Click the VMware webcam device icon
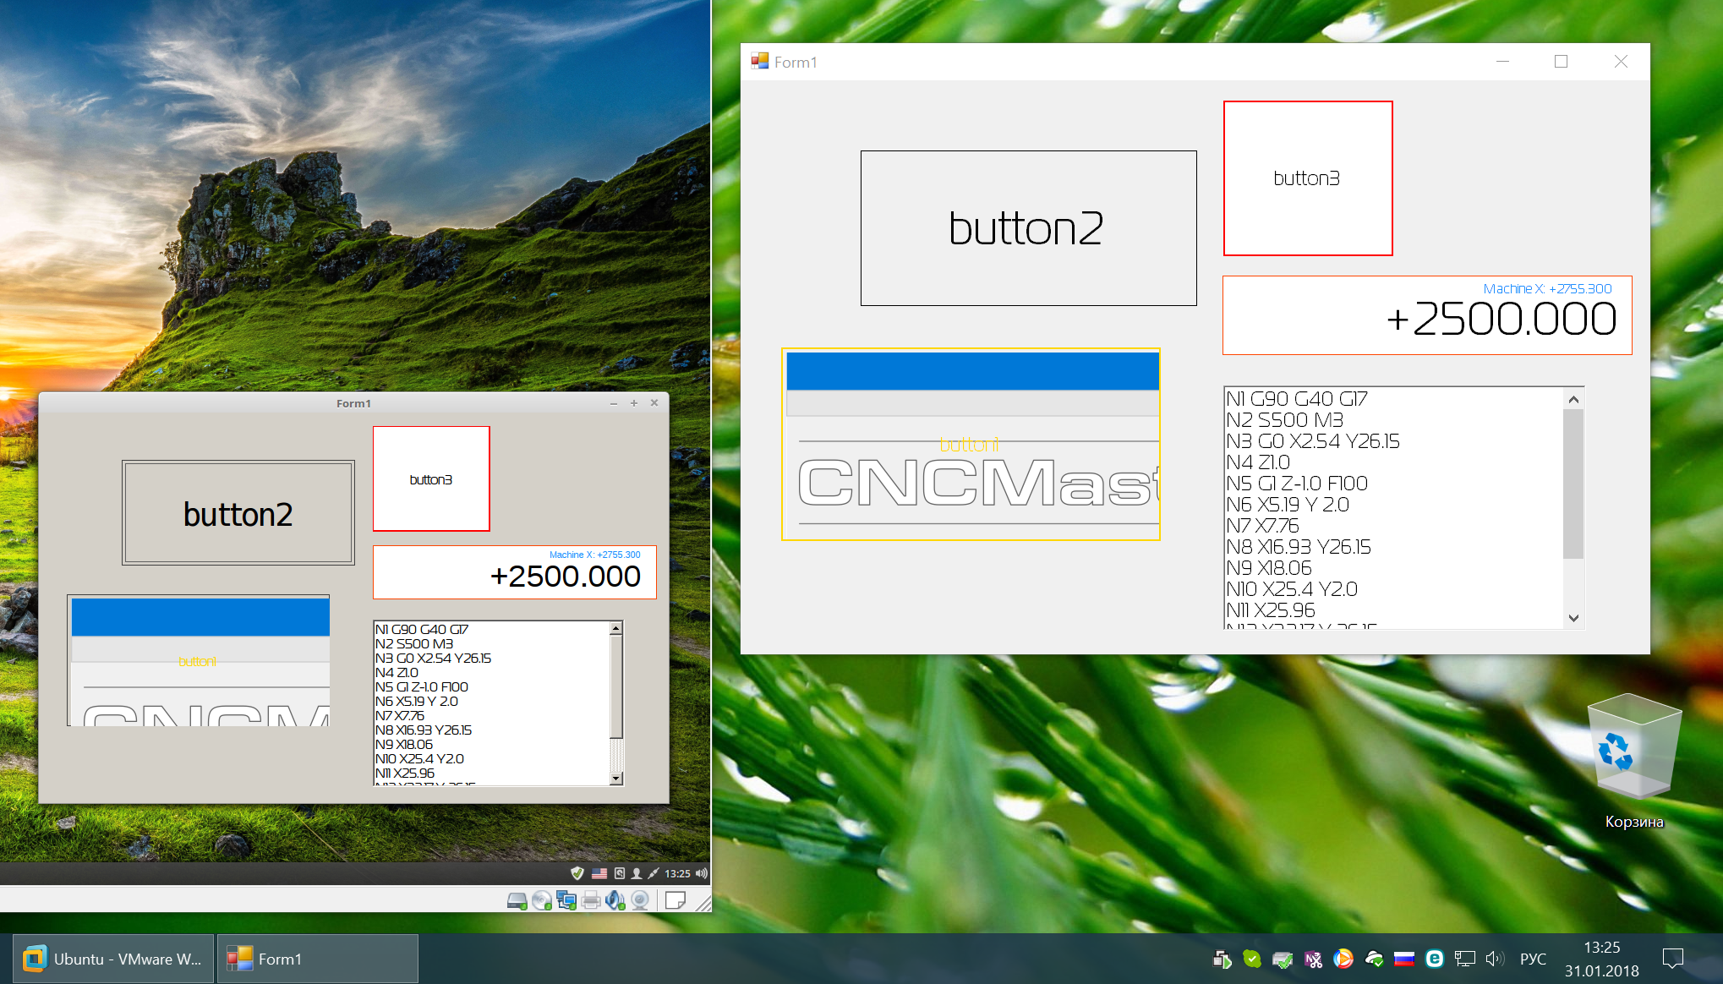This screenshot has width=1723, height=984. pyautogui.click(x=641, y=901)
